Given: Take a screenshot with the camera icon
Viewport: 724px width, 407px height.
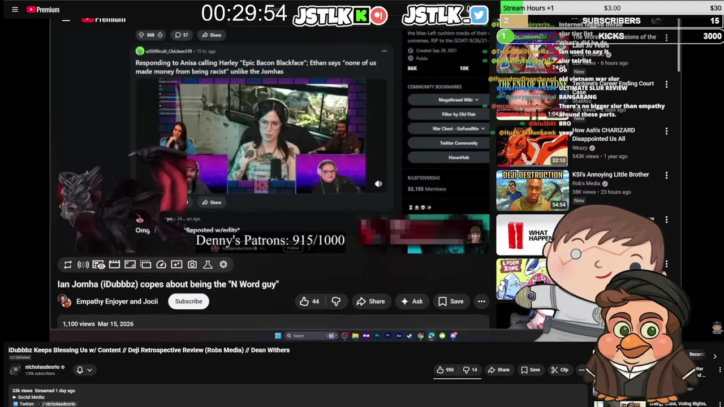Looking at the screenshot, I should coord(192,265).
